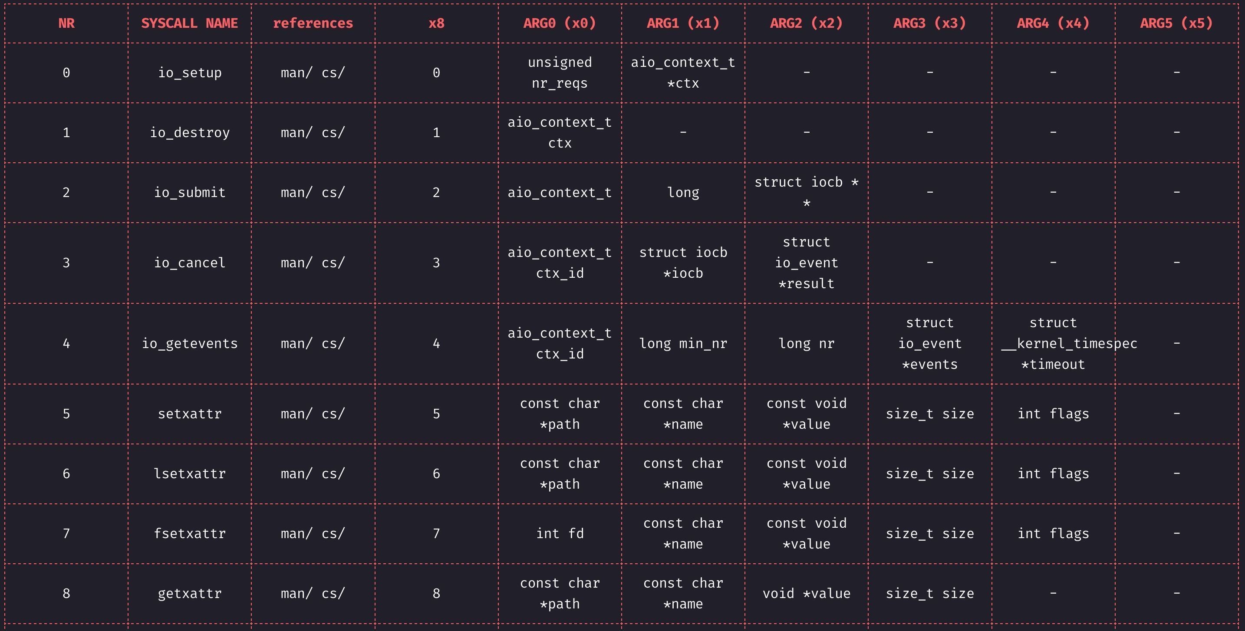This screenshot has width=1245, height=631.
Task: Select the io_getevents syscall name cell
Action: 189,344
